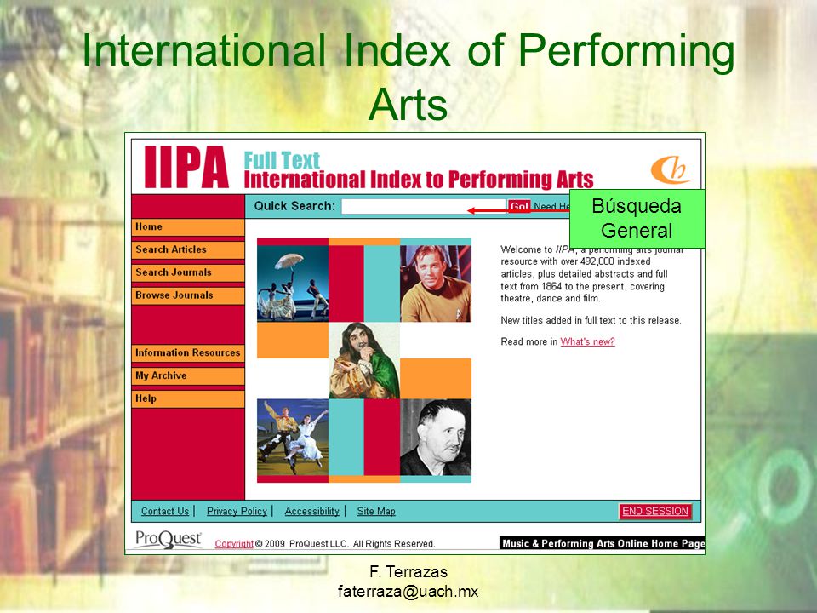
Task: Click the man in yellow uniform photo
Action: pyautogui.click(x=436, y=284)
